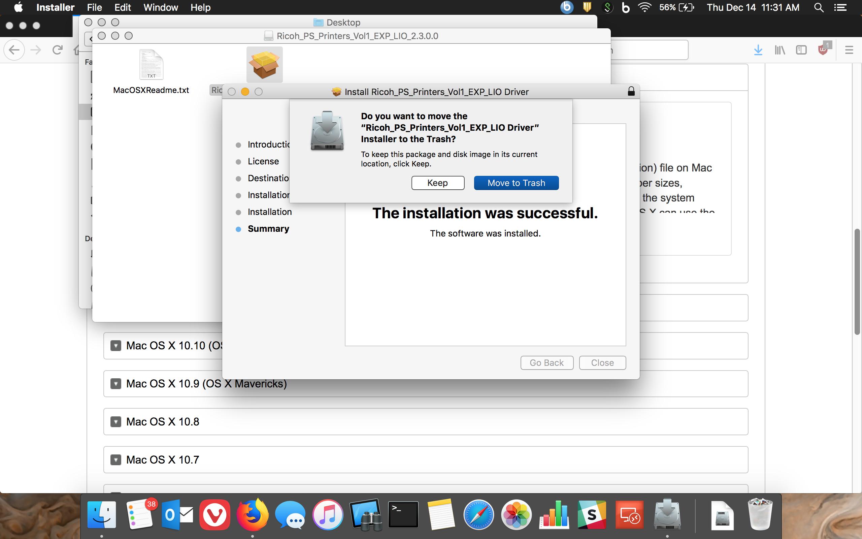
Task: Click browser back arrow button
Action: tap(14, 50)
